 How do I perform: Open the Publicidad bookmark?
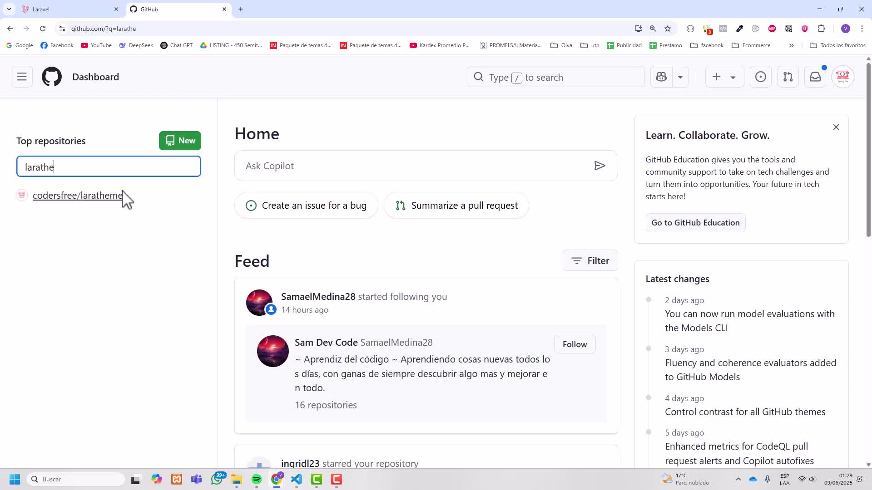pyautogui.click(x=624, y=45)
